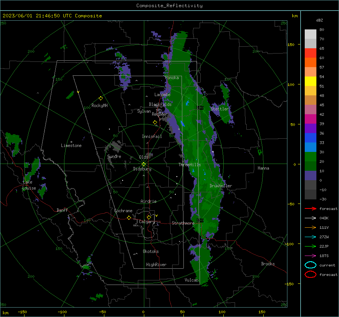Click the Lacombe city label

tap(162, 95)
